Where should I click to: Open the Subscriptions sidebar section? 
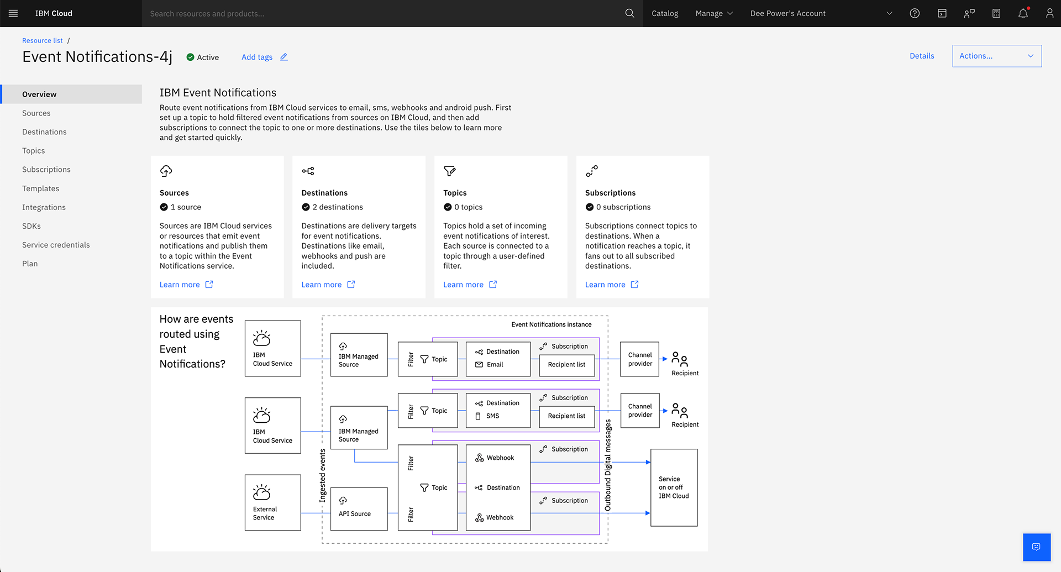click(x=46, y=170)
